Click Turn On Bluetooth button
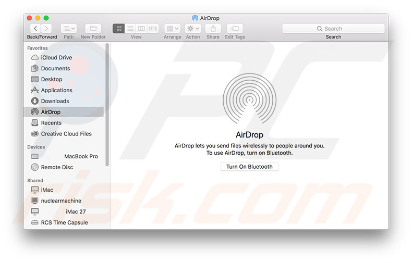Image resolution: width=412 pixels, height=263 pixels. click(x=249, y=167)
